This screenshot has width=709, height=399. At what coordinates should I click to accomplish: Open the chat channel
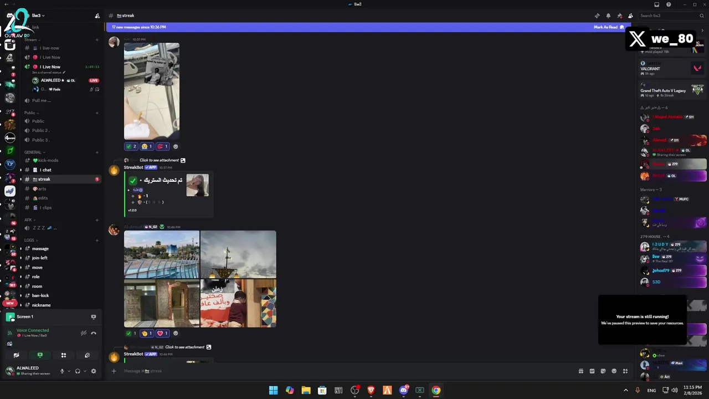(61, 170)
